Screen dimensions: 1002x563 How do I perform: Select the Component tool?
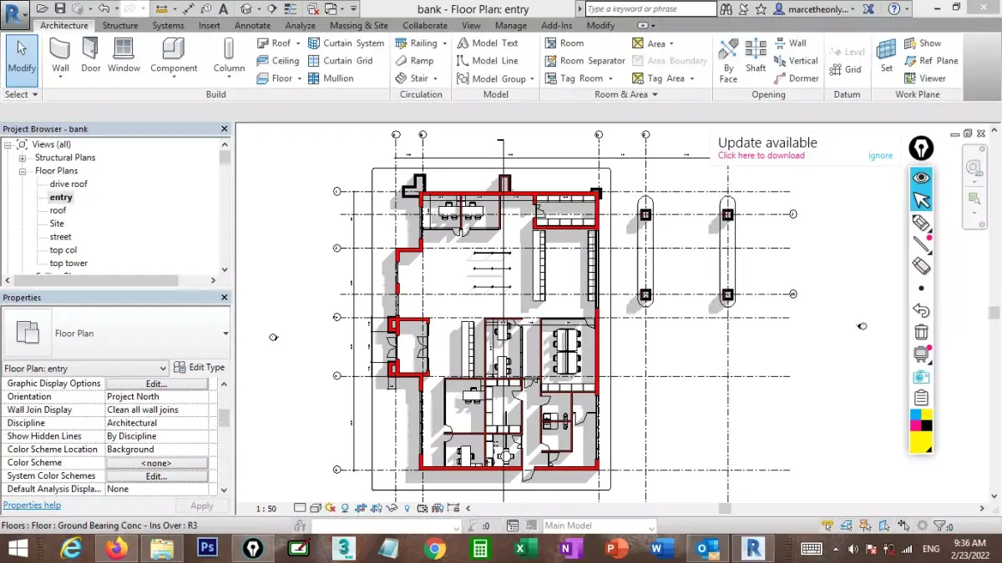click(174, 59)
